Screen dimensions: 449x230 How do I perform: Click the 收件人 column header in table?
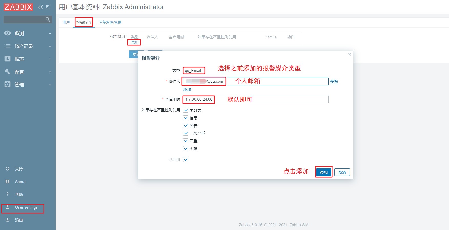pos(152,37)
